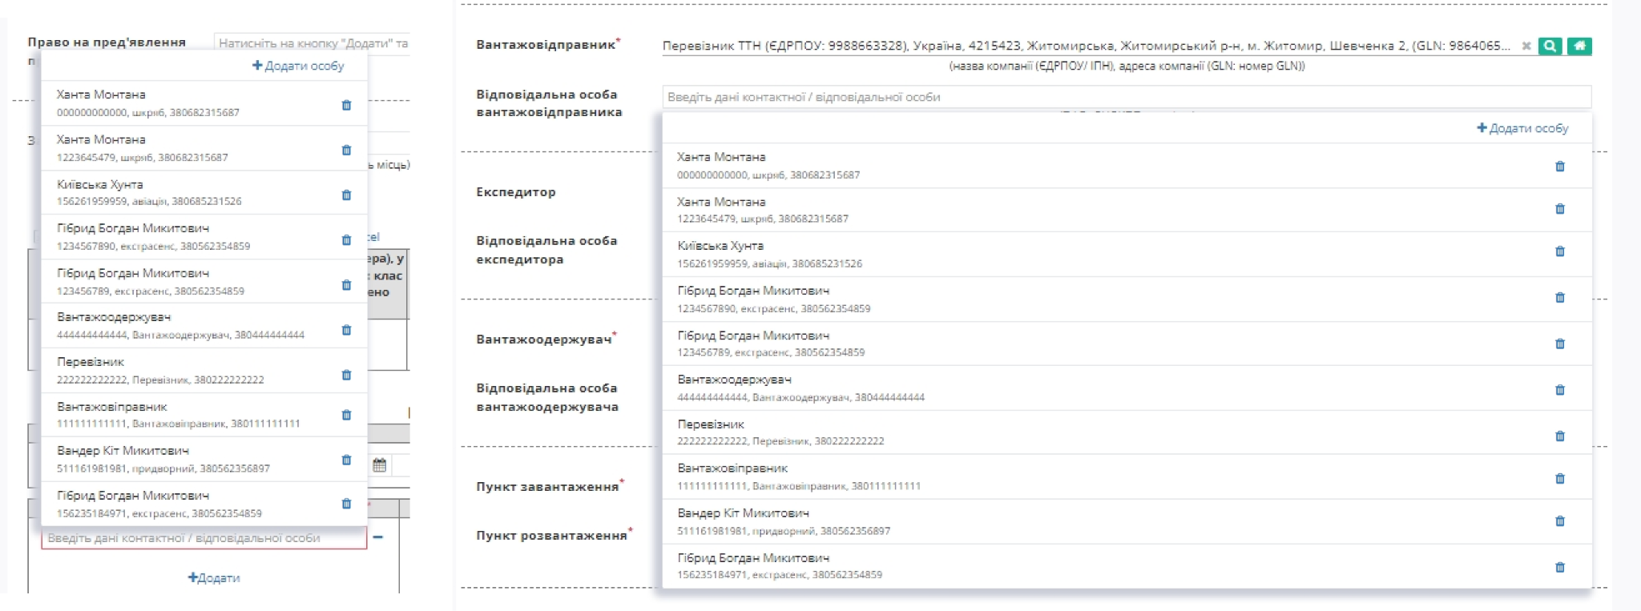Delete Вандер Кіт Микитович in Право на пред'явлення list
Screen dimensions: 1641x611
(x=346, y=459)
